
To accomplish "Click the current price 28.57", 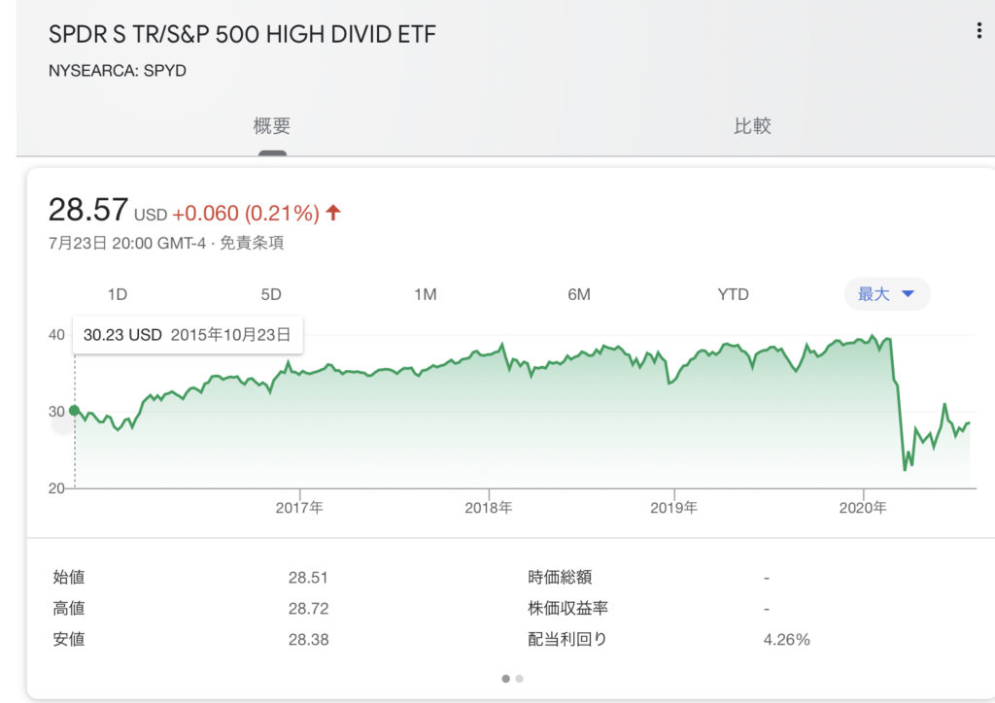I will pos(88,209).
